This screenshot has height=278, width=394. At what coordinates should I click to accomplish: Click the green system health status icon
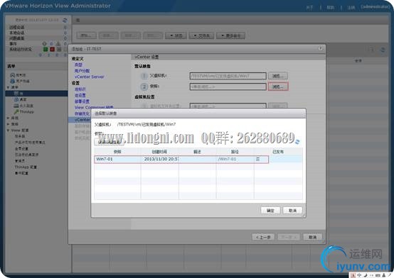pyautogui.click(x=46, y=49)
